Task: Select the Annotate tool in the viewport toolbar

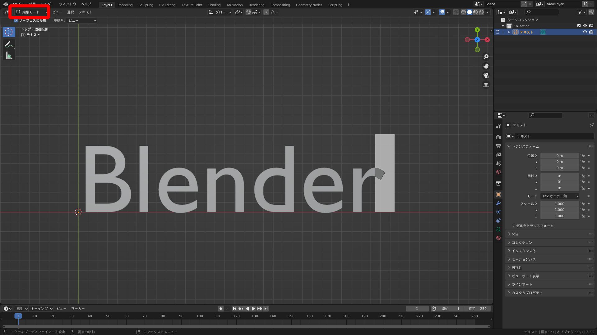Action: click(9, 44)
